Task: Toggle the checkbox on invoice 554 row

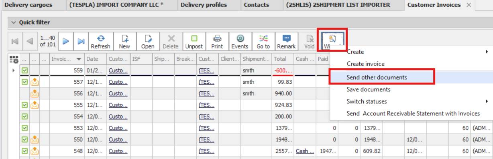Action: (24, 117)
